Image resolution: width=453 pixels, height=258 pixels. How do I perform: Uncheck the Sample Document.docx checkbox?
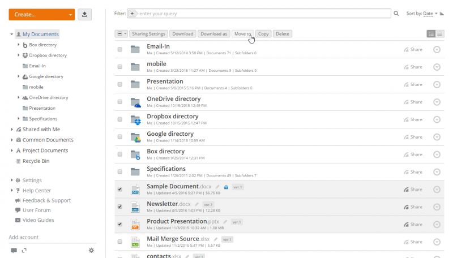(x=119, y=190)
